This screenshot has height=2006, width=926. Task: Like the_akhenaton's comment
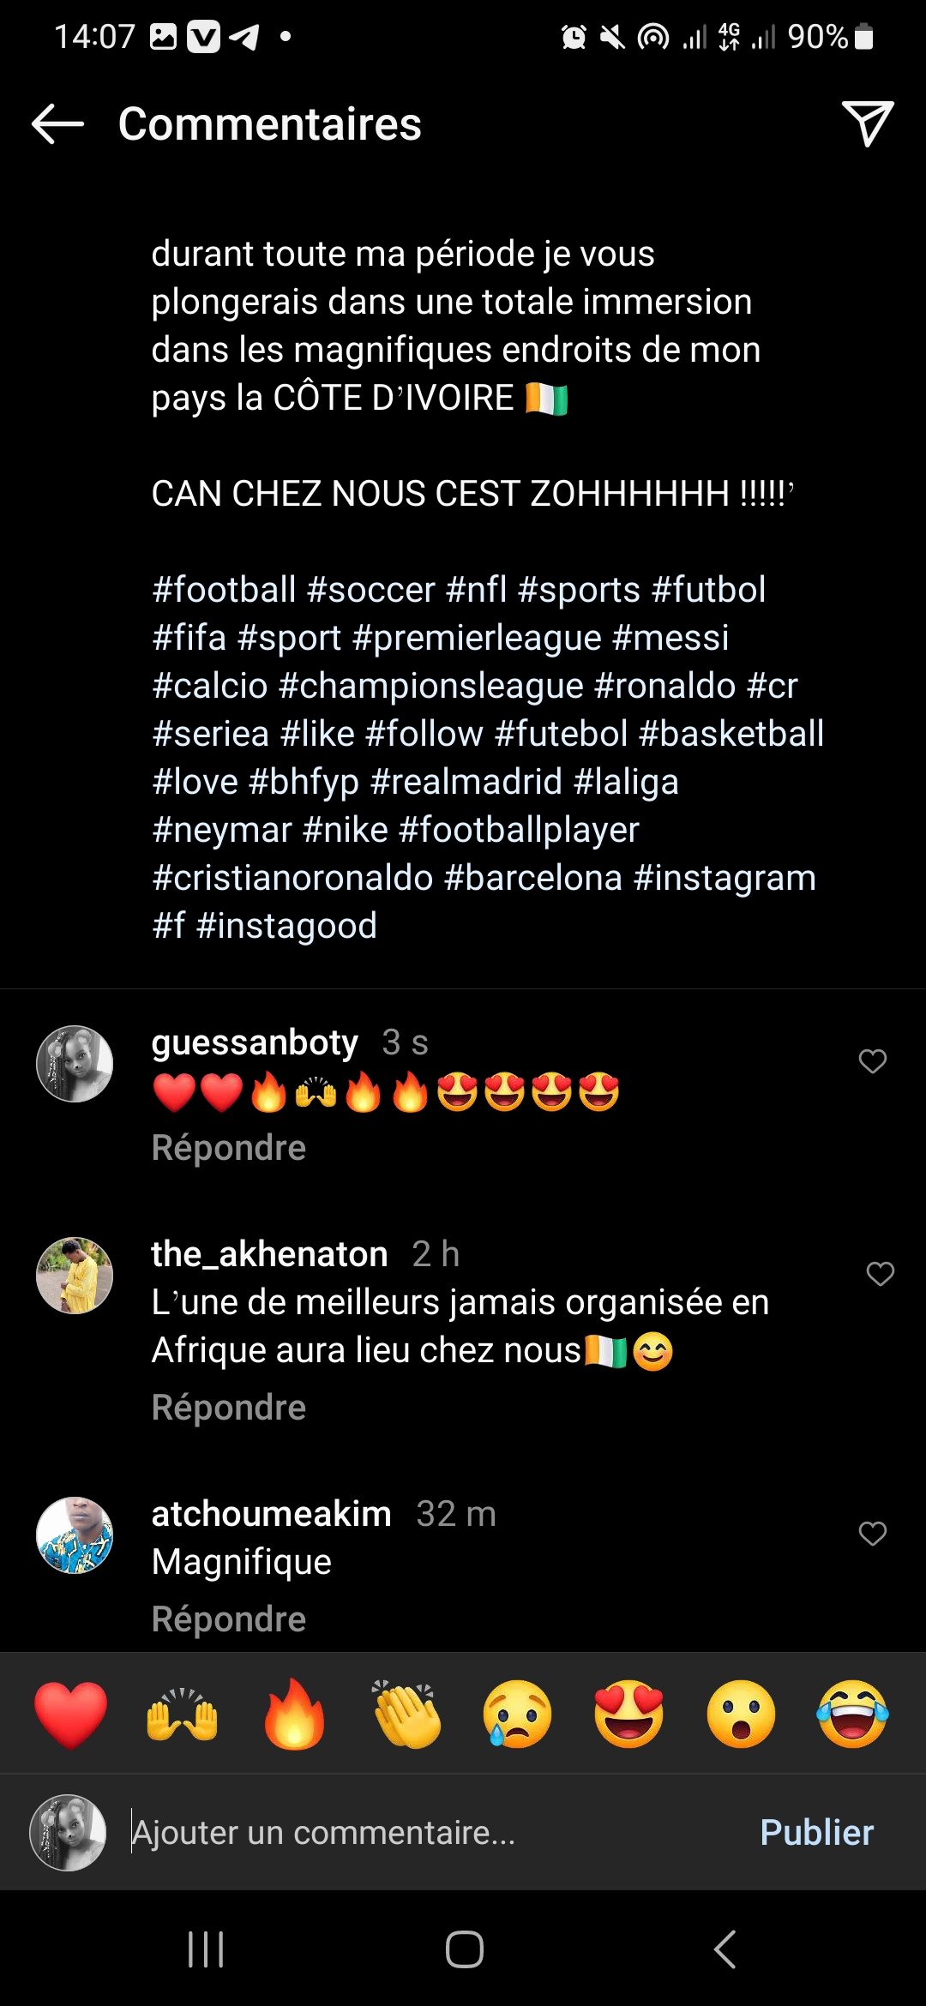pos(880,1274)
